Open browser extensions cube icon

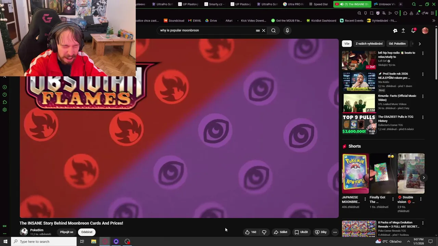pos(405,13)
